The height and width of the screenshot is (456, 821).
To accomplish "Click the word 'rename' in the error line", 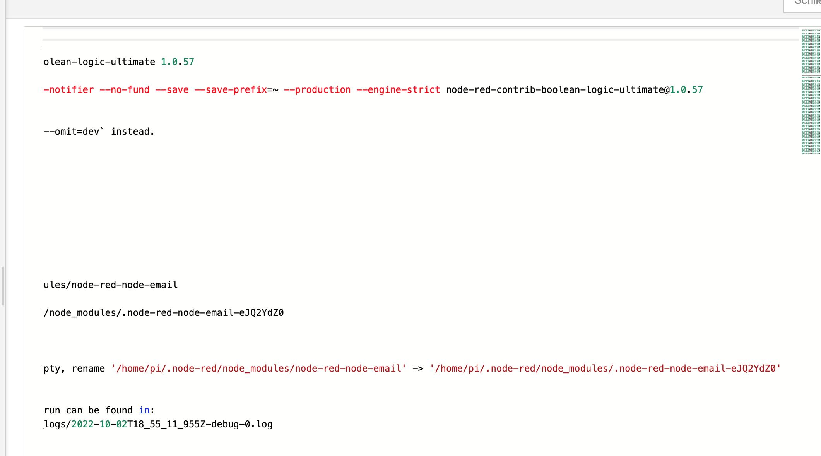I will pos(88,369).
